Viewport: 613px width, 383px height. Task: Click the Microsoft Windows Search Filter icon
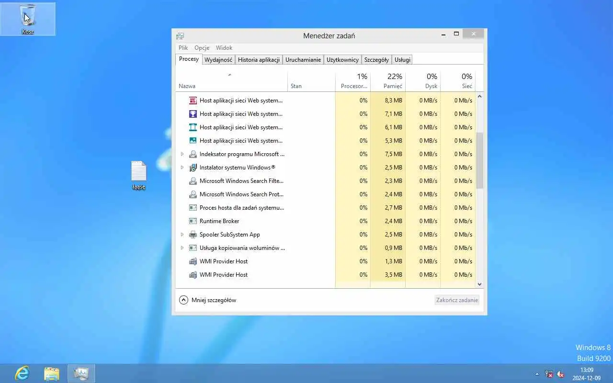(193, 181)
